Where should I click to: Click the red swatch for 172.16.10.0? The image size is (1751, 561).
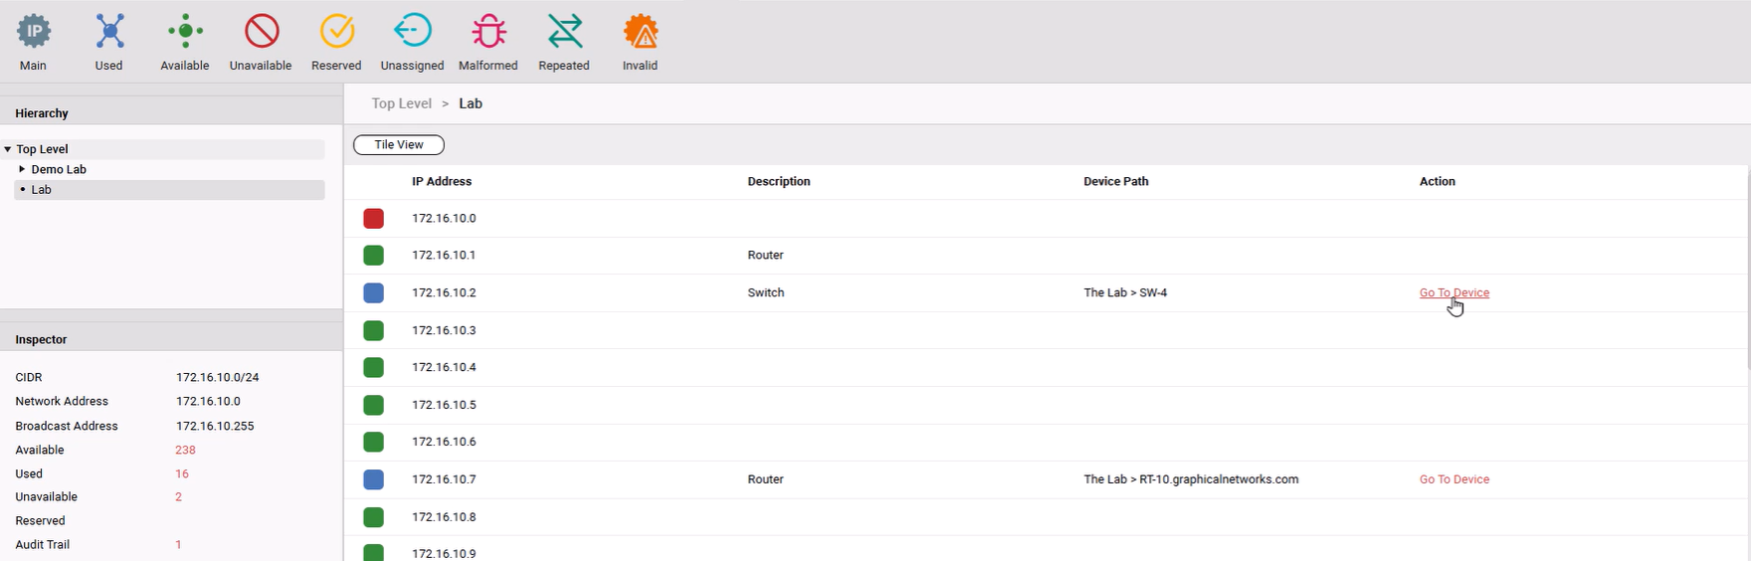tap(373, 219)
